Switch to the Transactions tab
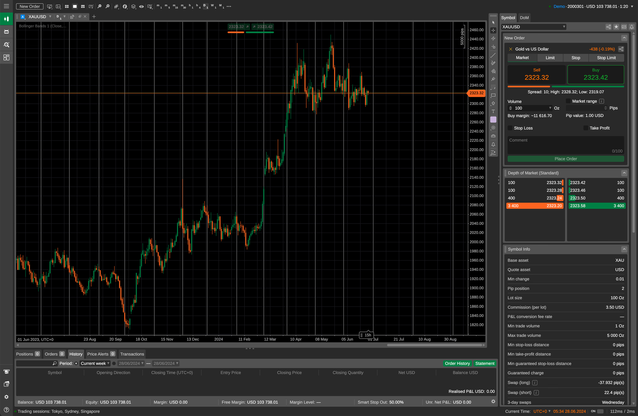The width and height of the screenshot is (638, 416). pos(132,354)
